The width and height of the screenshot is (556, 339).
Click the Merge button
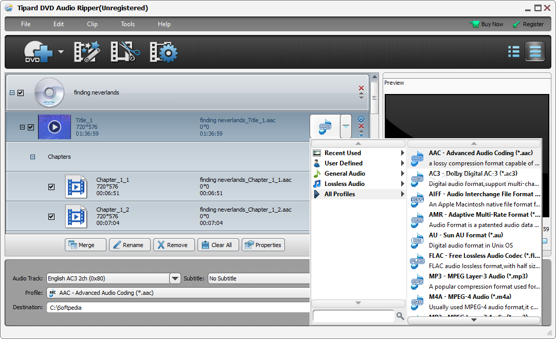(x=85, y=245)
